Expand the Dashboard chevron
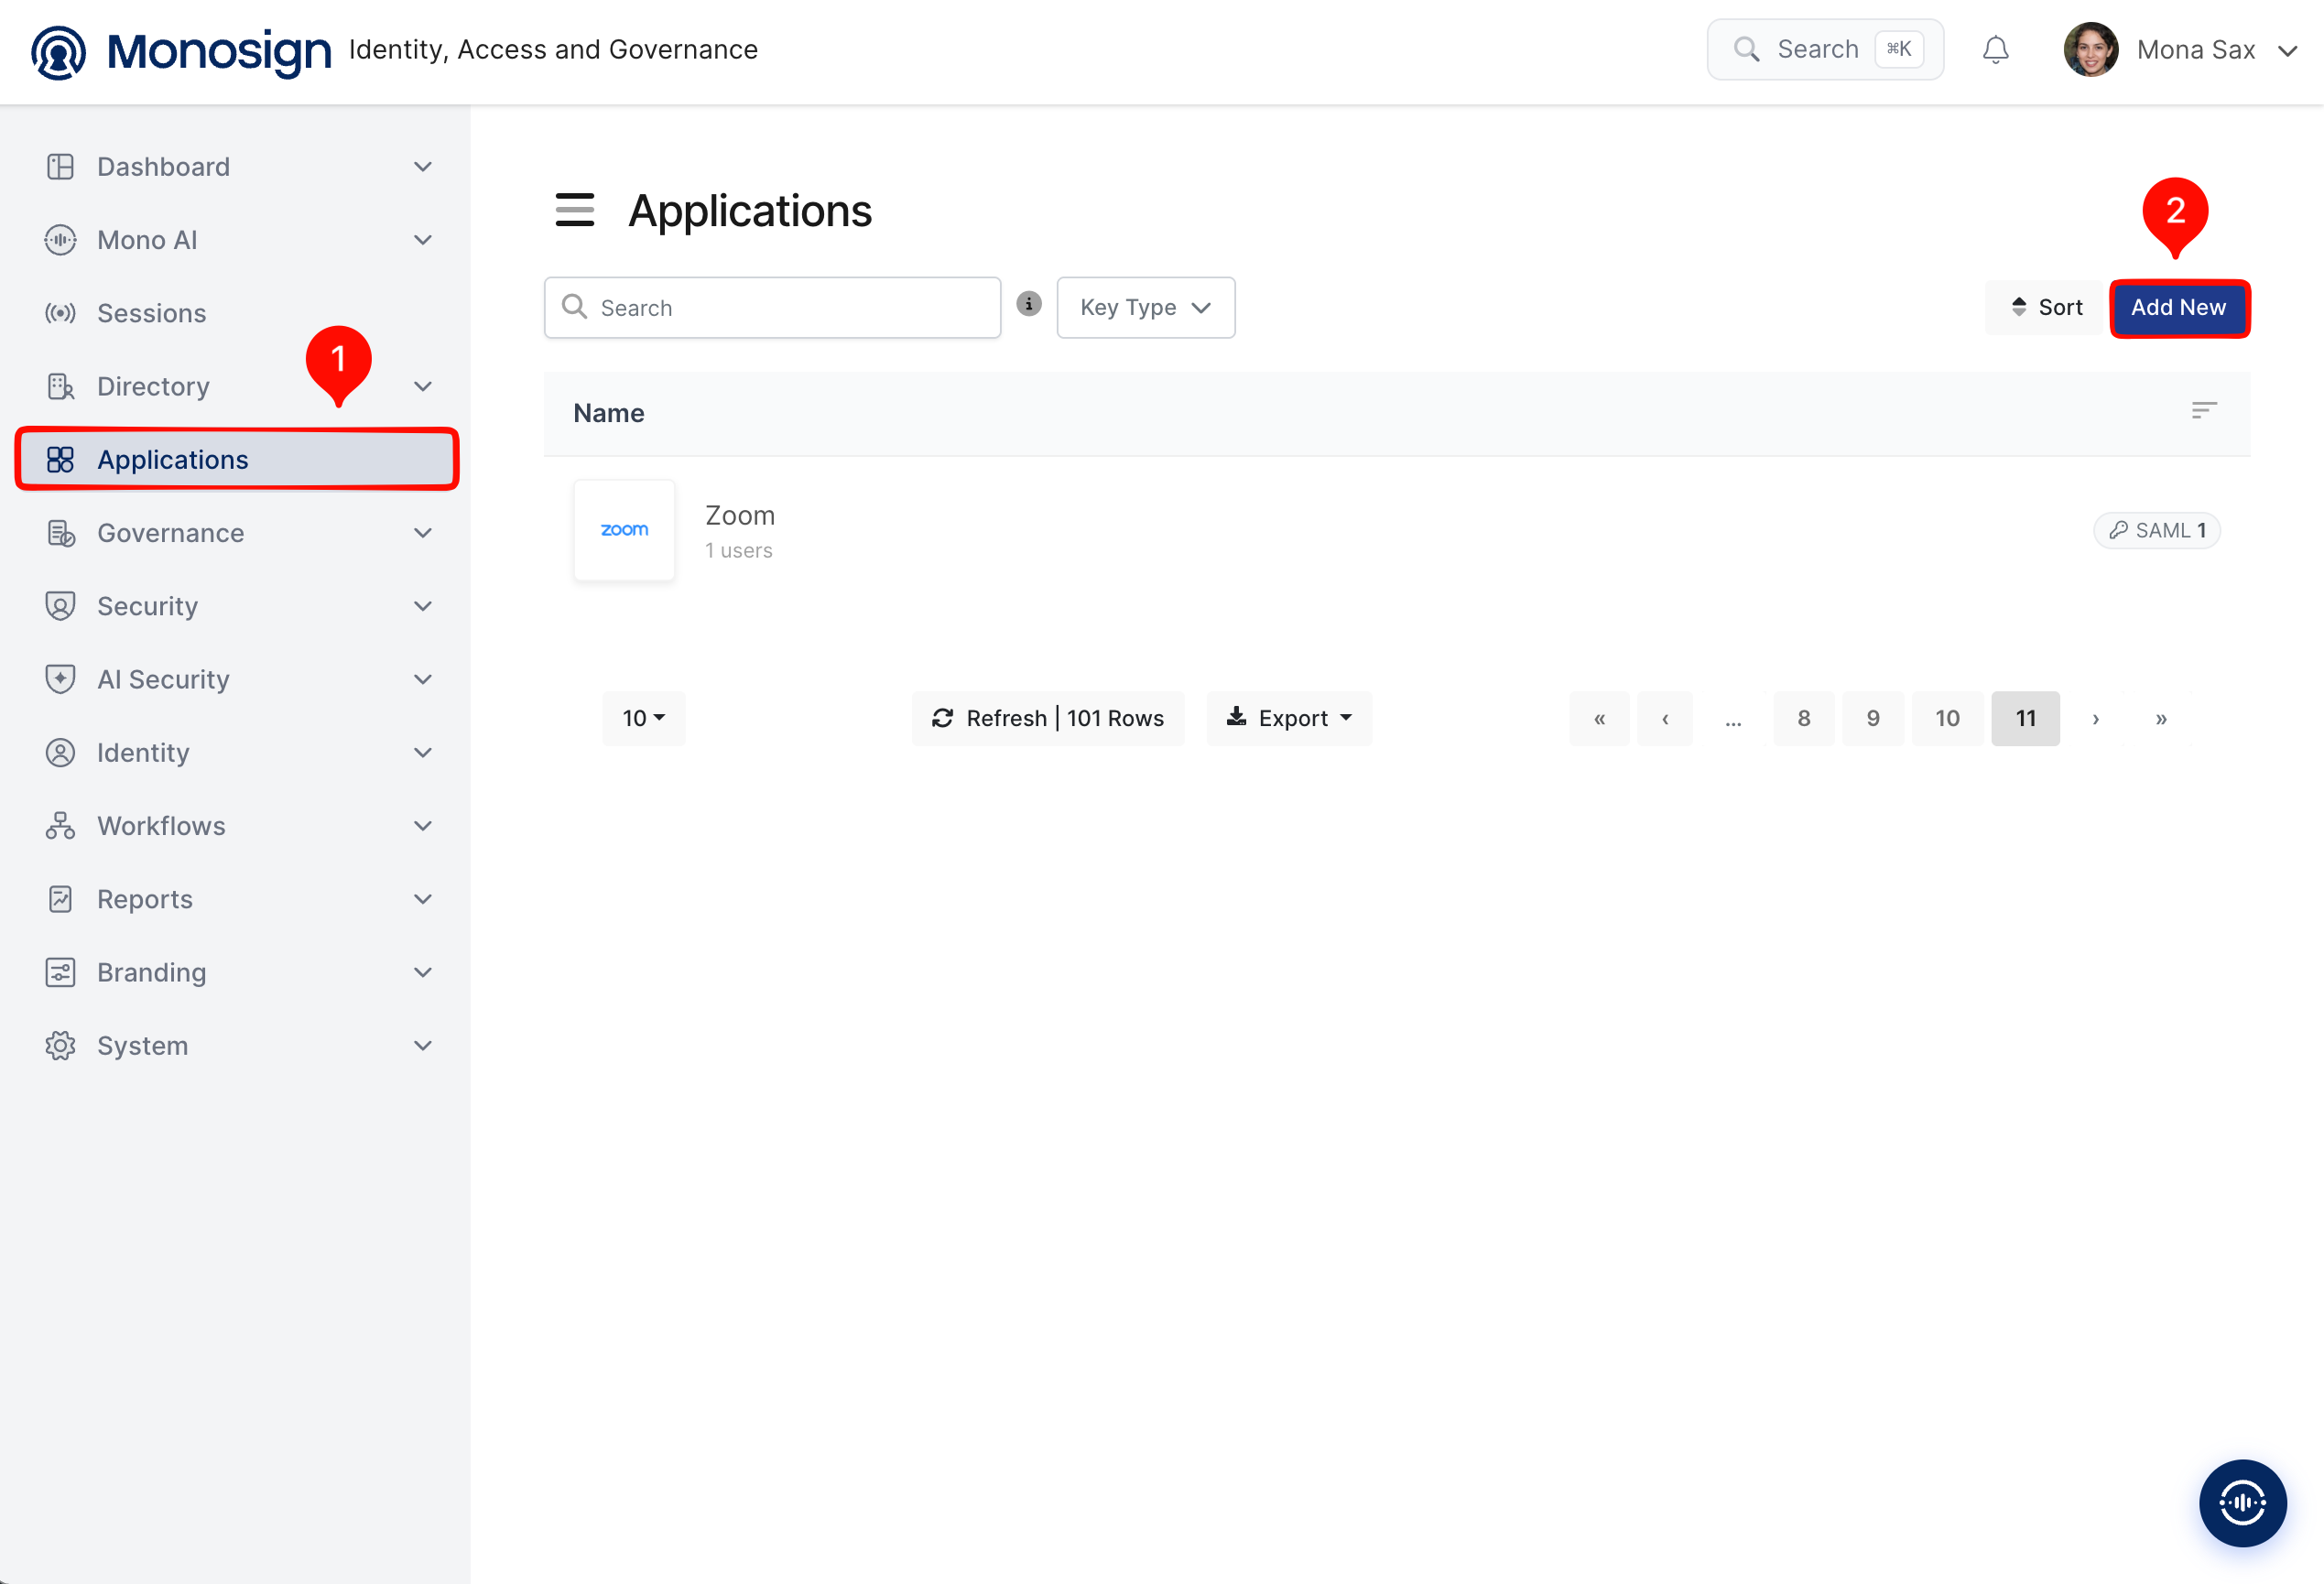Image resolution: width=2324 pixels, height=1584 pixels. point(423,167)
